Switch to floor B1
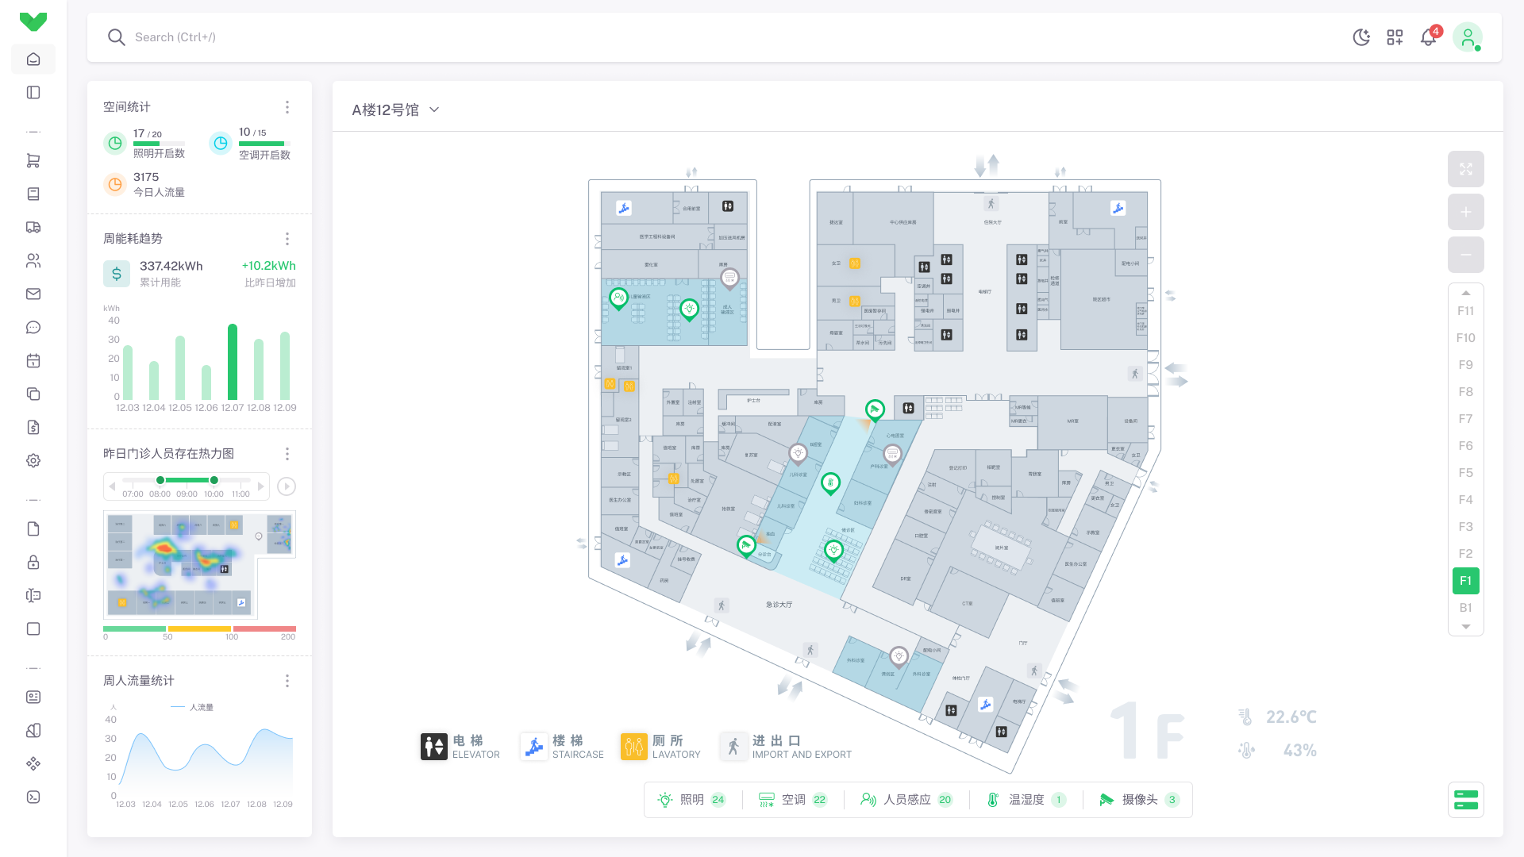The image size is (1524, 857). click(x=1465, y=608)
